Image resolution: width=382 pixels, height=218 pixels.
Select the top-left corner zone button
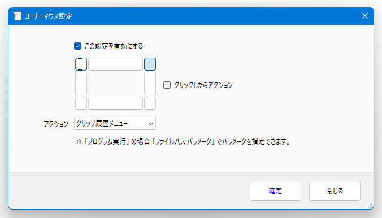pos(81,64)
